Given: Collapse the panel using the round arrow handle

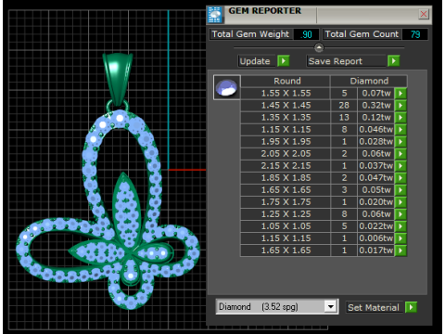Looking at the screenshot, I should 319,48.
